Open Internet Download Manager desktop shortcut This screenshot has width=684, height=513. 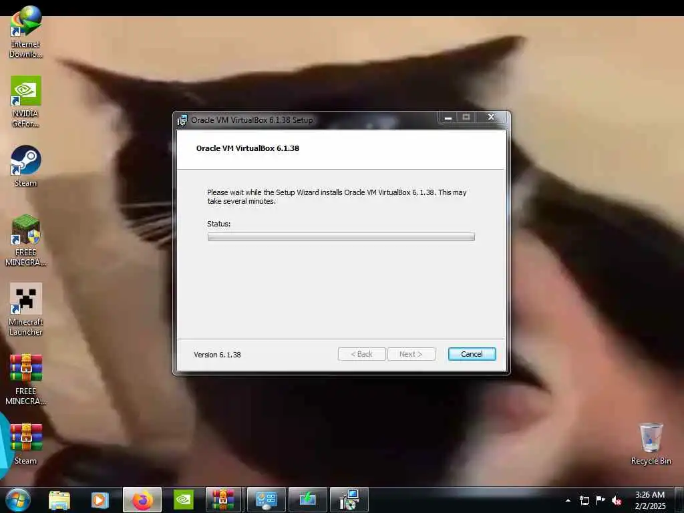pos(26,32)
